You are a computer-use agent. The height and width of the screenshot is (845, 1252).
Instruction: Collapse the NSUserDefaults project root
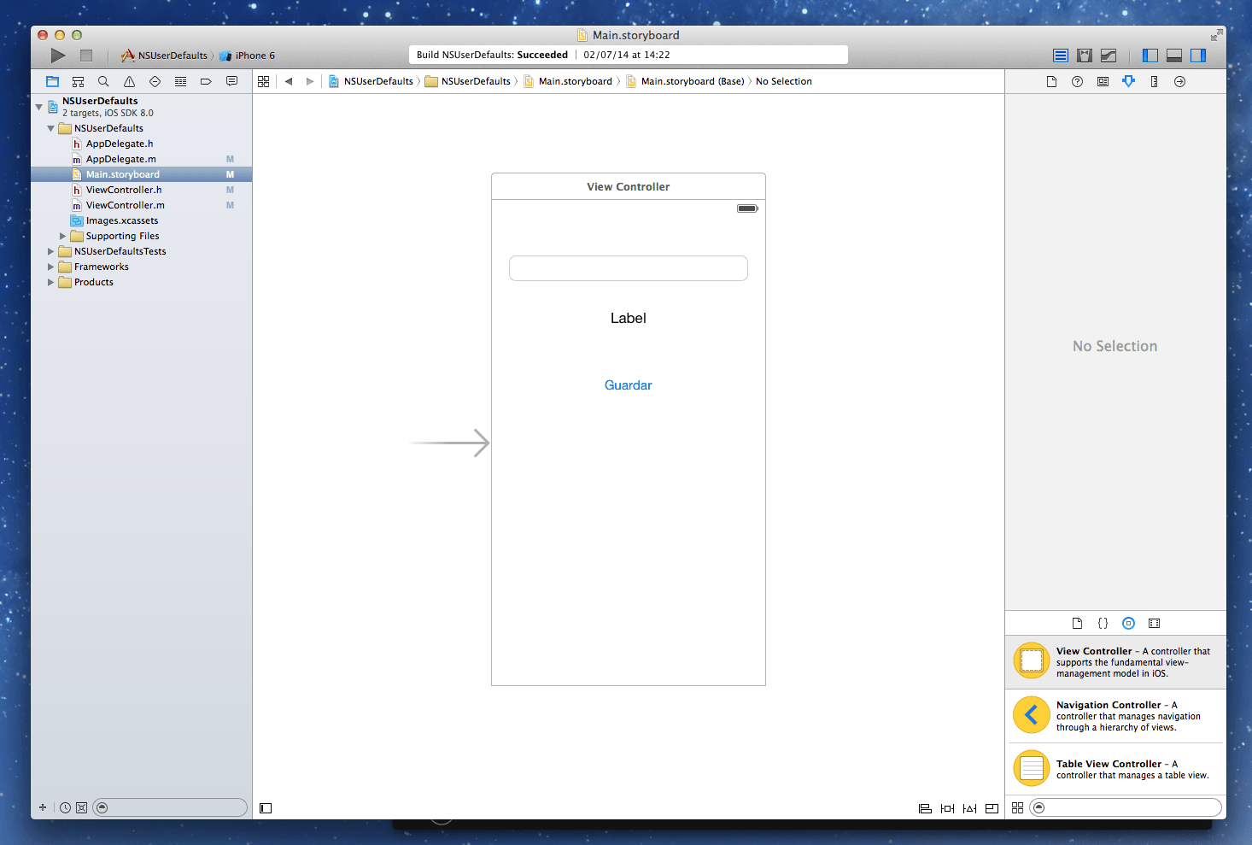click(38, 107)
